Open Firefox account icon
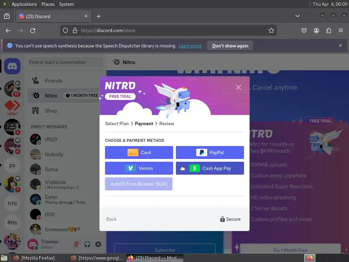This screenshot has width=349, height=262. (x=316, y=30)
